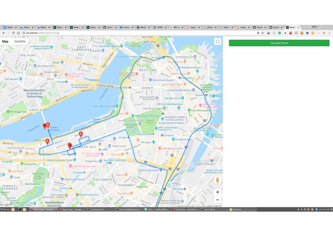Click the location access icon in address bar
Screen dimensions: 333x236
click(x=258, y=33)
